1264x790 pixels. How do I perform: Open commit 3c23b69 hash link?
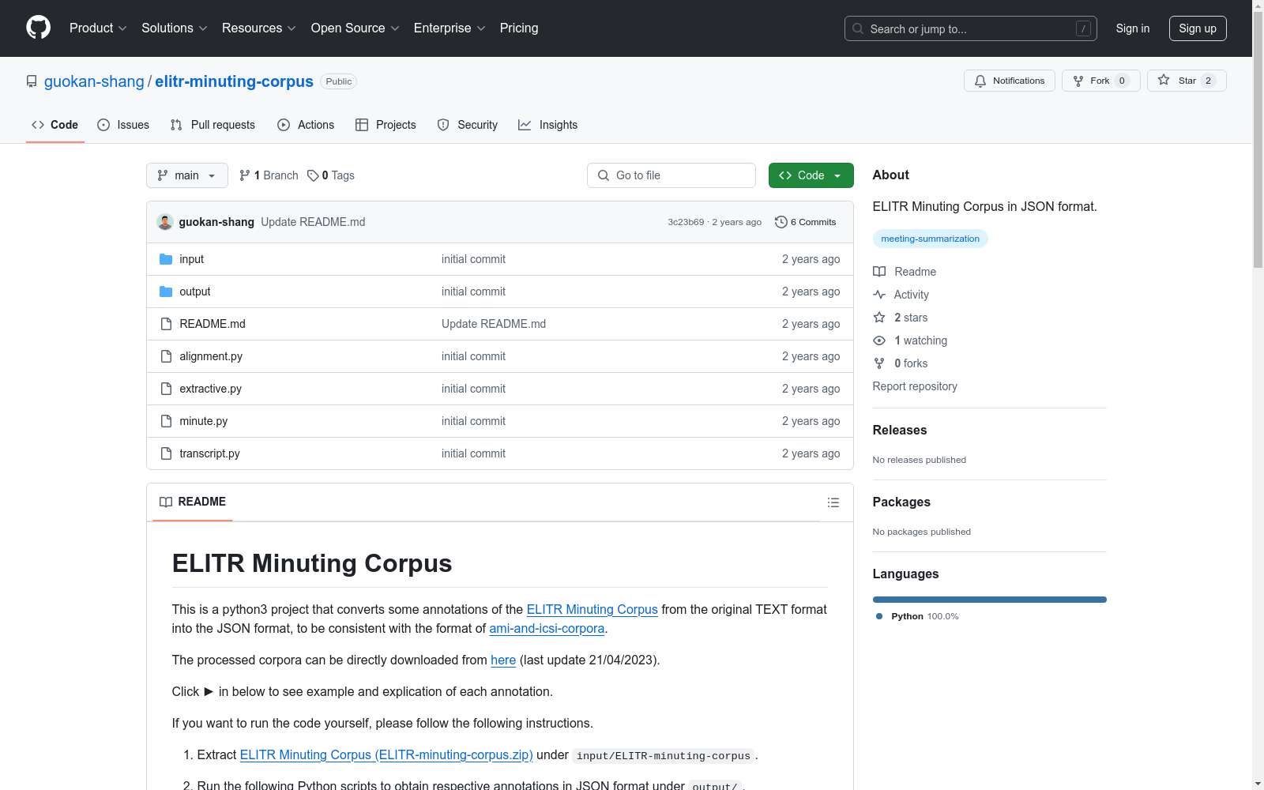pos(686,222)
